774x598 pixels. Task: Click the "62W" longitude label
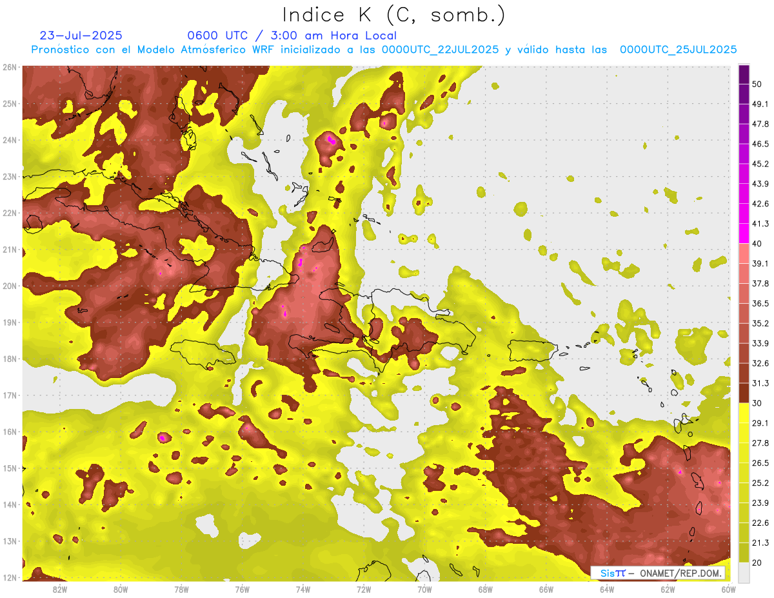(x=668, y=590)
